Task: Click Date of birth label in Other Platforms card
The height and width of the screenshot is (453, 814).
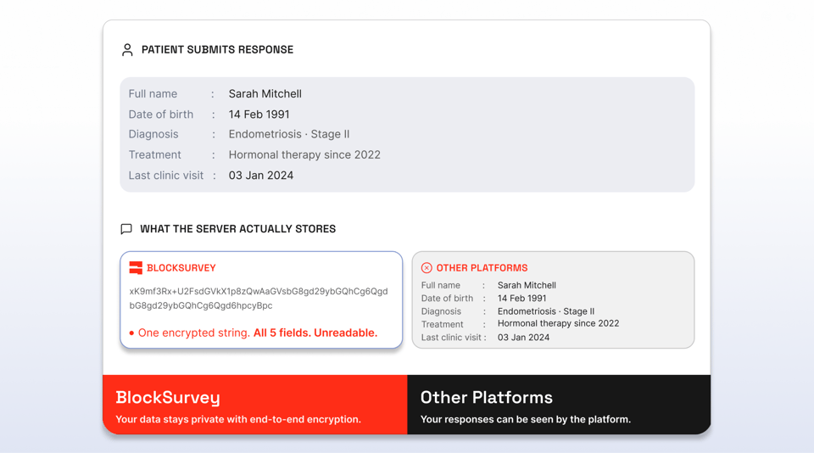Action: click(x=447, y=299)
